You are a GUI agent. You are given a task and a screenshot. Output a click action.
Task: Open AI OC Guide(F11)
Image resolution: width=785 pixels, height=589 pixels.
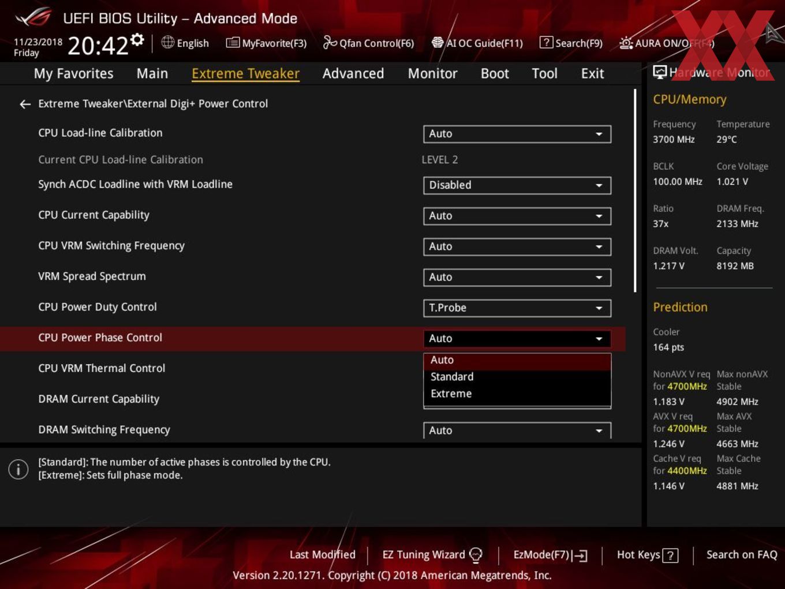tap(477, 43)
